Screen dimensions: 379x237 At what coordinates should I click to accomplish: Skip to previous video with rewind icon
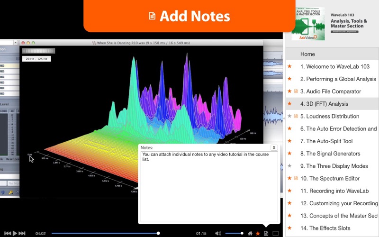click(x=8, y=233)
